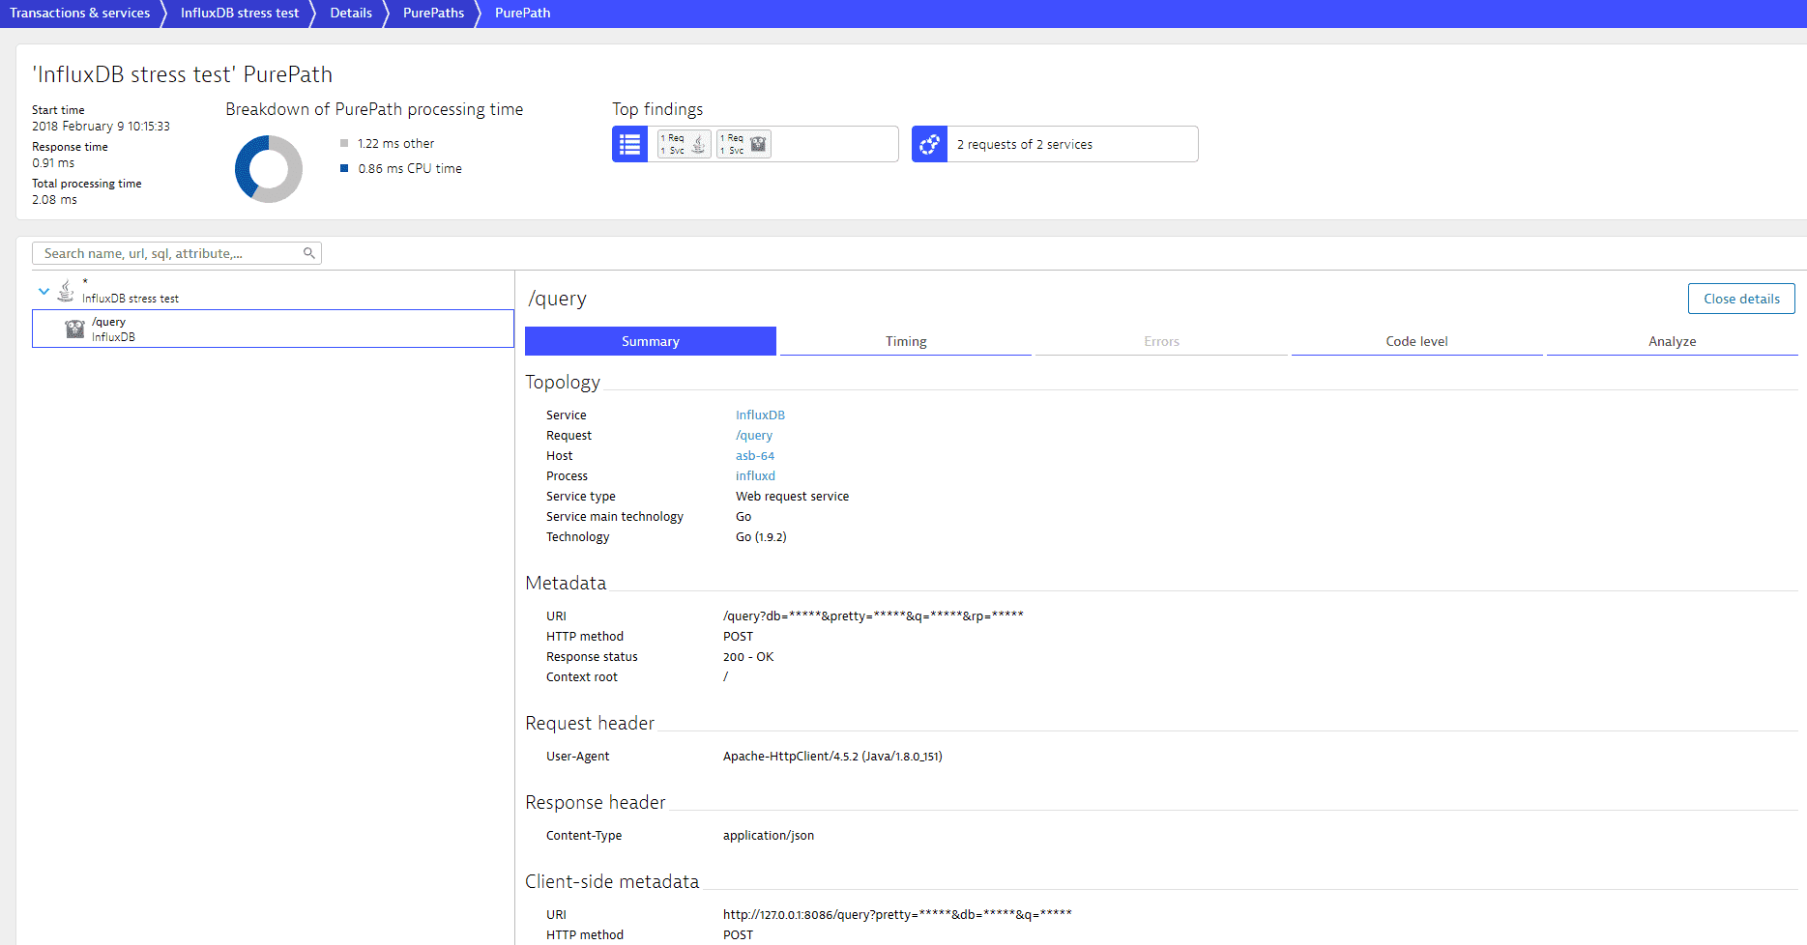
Task: Click the POST value under Metadata HTTP method
Action: [738, 637]
